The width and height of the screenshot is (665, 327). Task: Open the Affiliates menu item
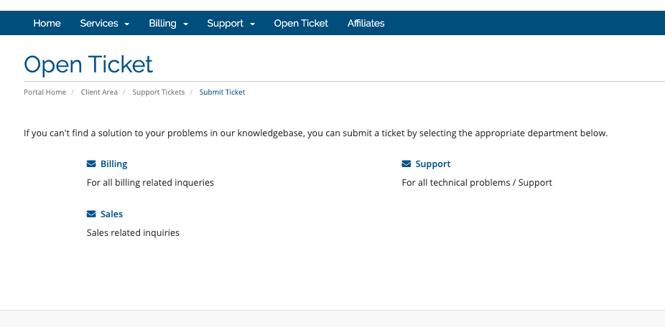pos(366,23)
